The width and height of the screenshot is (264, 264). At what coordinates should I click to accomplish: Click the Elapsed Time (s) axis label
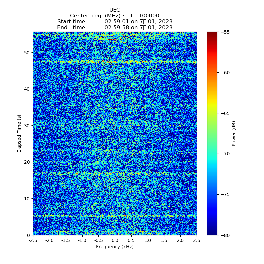click(x=19, y=133)
